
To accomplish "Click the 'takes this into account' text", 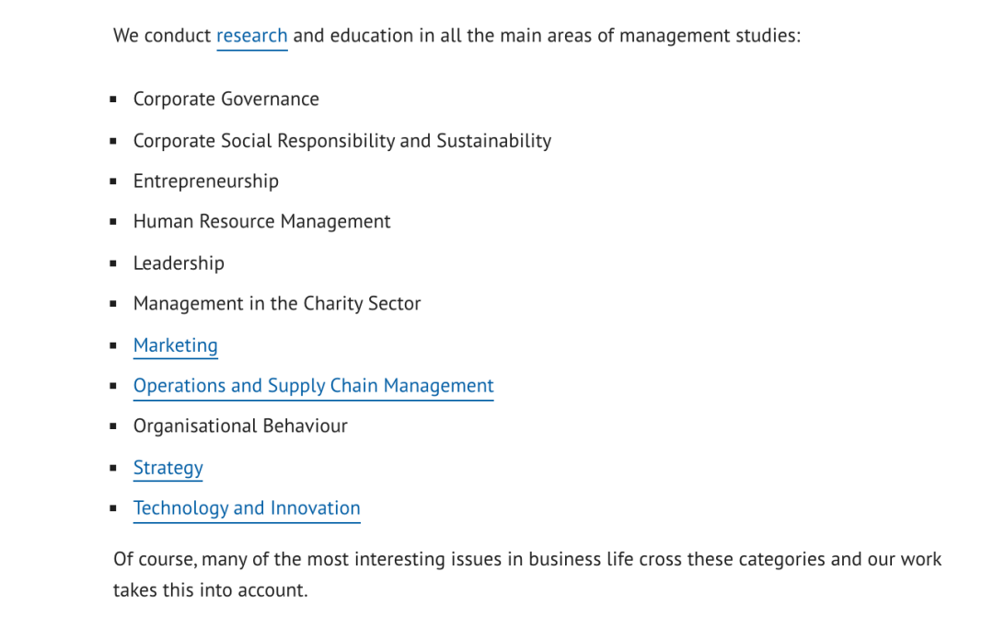I will coord(210,590).
